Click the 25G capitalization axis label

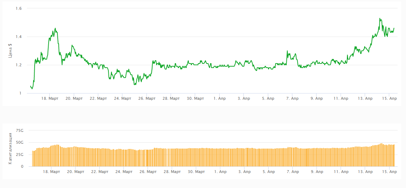(x=20, y=155)
